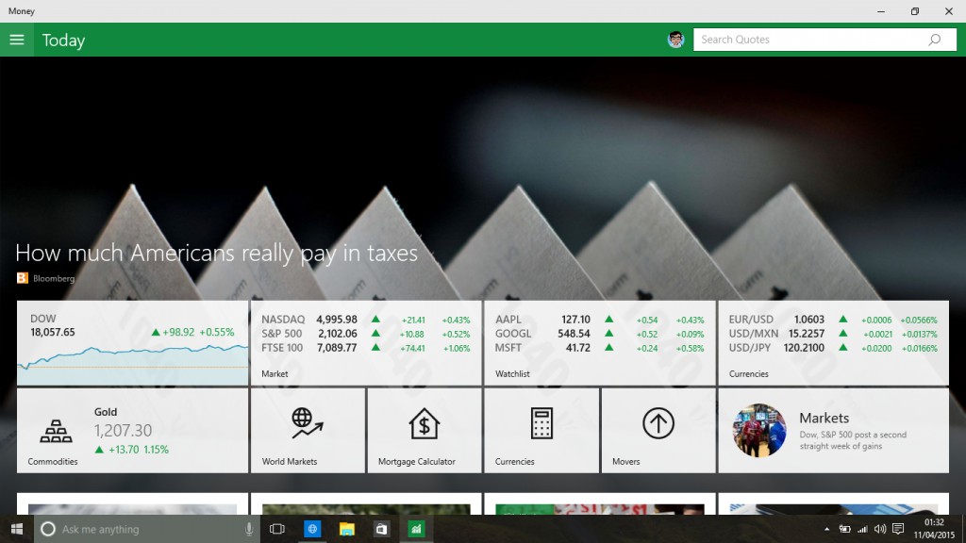Viewport: 966px width, 543px height.
Task: Select the EUR/USD currency row
Action: [x=833, y=320]
